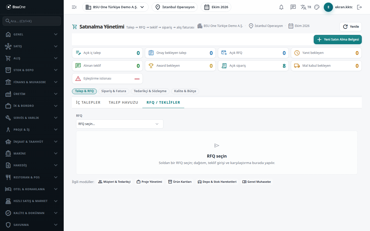The width and height of the screenshot is (370, 231).
Task: Click the logout icon
Action: 359,7
